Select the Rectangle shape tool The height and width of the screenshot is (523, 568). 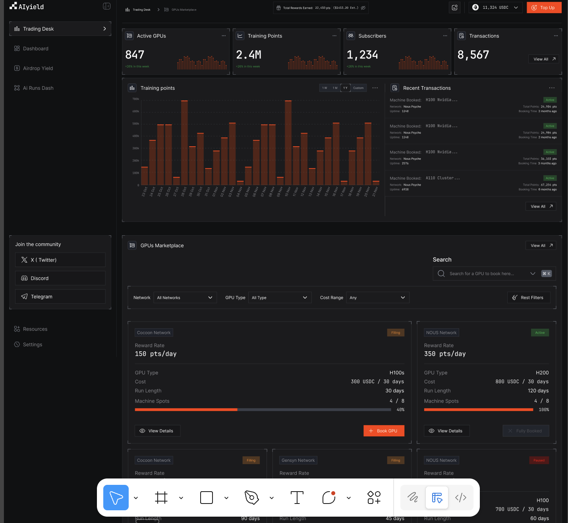click(207, 498)
